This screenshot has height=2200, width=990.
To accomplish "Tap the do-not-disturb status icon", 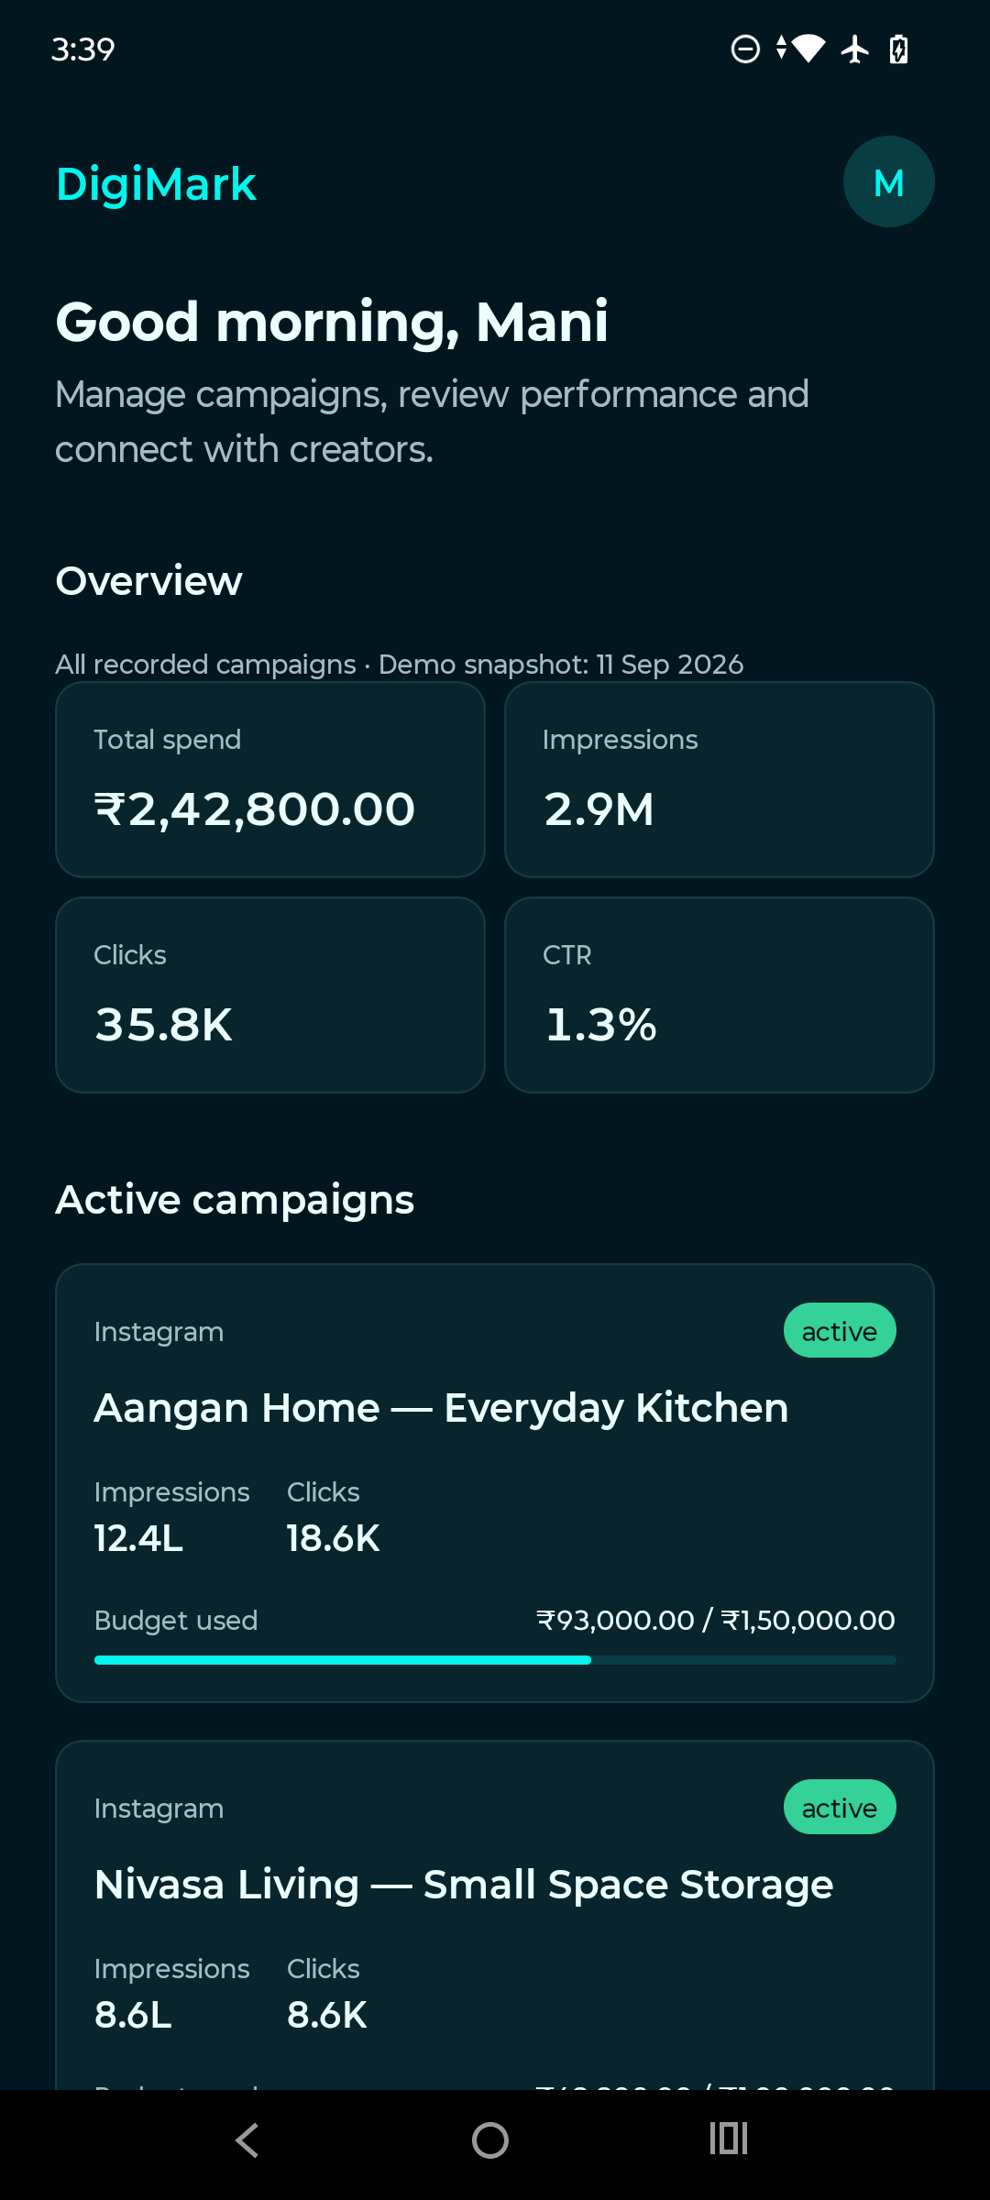I will pos(745,49).
